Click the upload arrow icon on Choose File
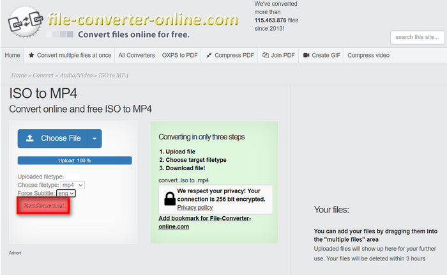The image size is (447, 275). point(30,138)
